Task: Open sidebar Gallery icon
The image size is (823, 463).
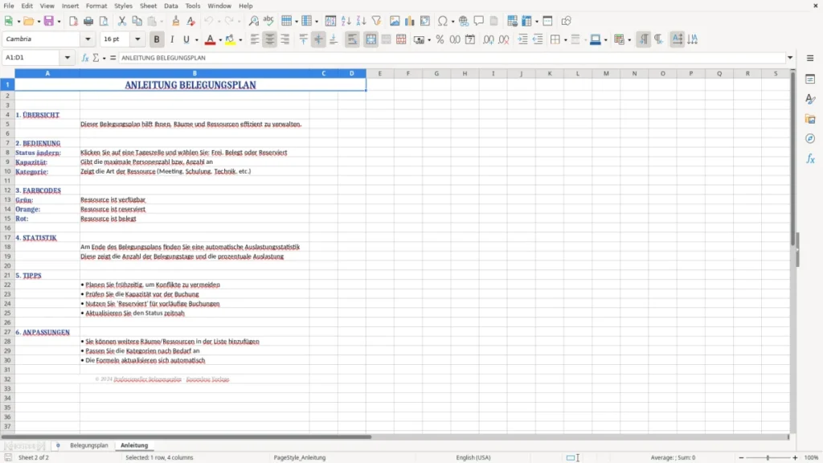Action: (810, 119)
